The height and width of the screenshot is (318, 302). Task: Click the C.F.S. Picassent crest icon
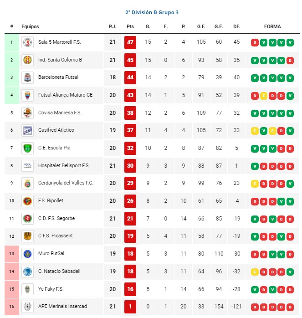pos(28,236)
